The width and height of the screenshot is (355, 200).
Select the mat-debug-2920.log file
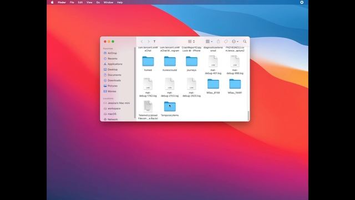[191, 84]
